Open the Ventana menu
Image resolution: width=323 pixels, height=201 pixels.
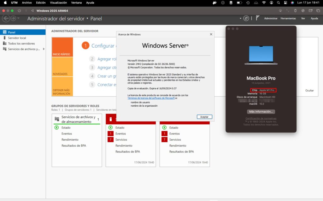pyautogui.click(x=76, y=3)
